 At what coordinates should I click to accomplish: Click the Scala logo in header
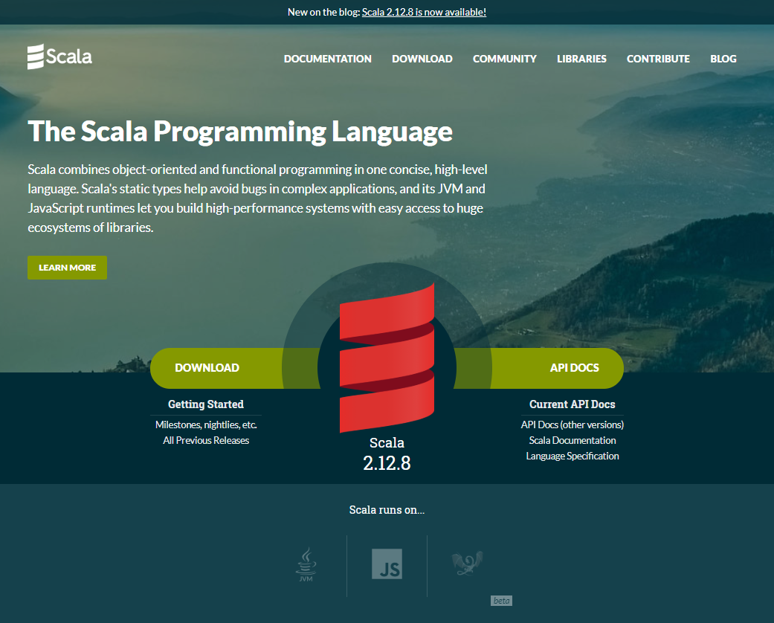pyautogui.click(x=59, y=57)
